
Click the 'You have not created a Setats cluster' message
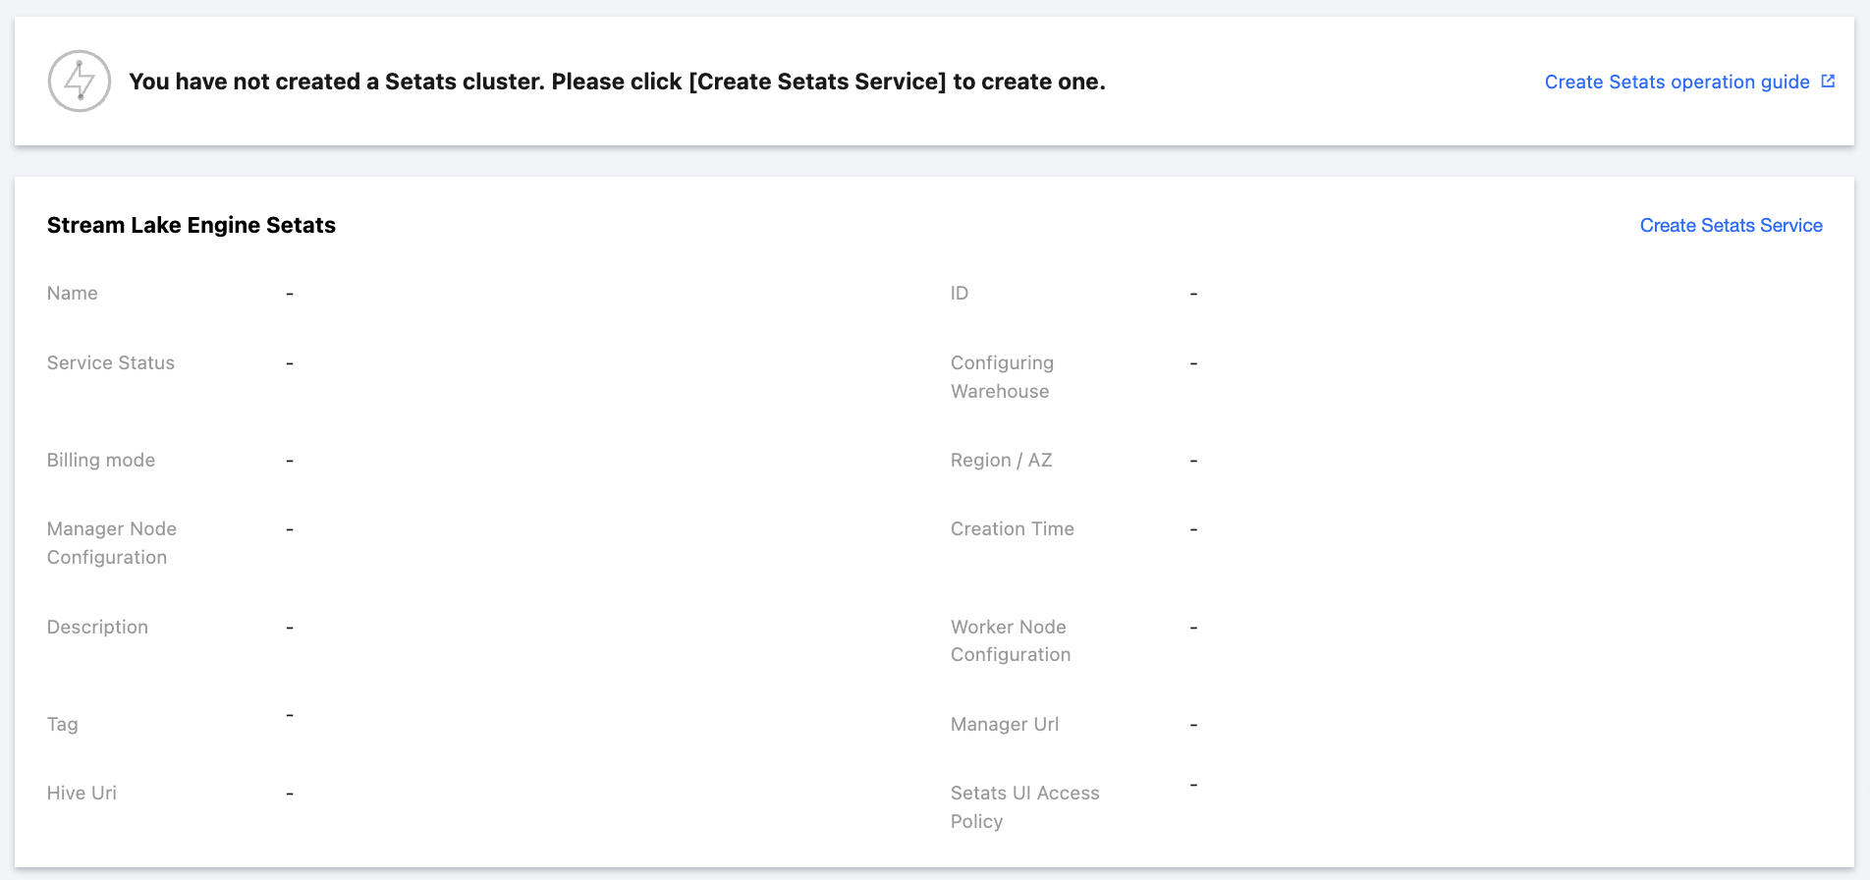click(x=617, y=82)
